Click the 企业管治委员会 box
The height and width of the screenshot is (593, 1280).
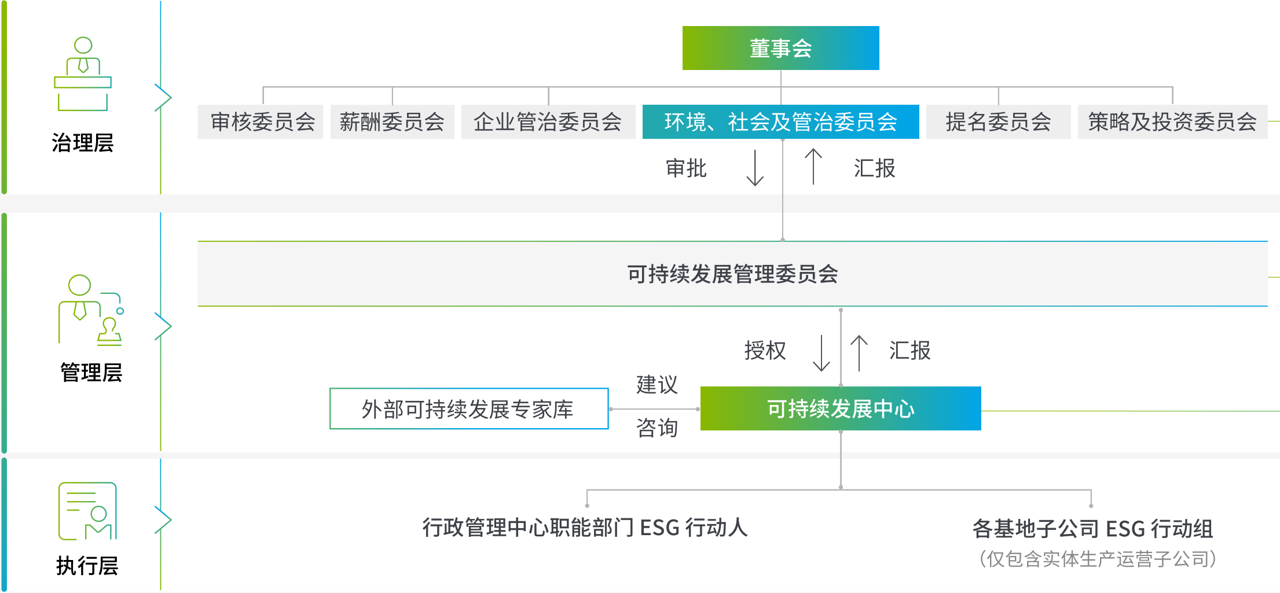pos(548,122)
